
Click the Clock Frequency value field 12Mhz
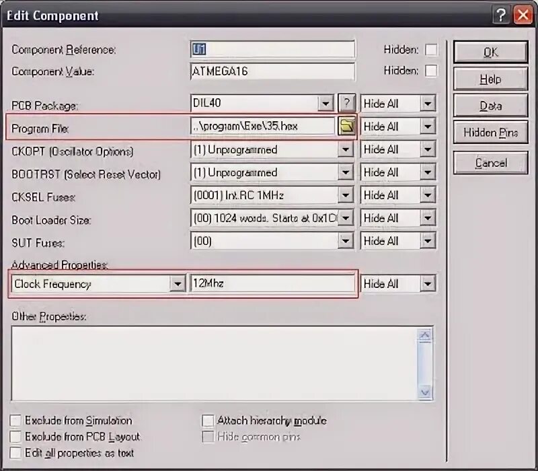click(x=272, y=283)
